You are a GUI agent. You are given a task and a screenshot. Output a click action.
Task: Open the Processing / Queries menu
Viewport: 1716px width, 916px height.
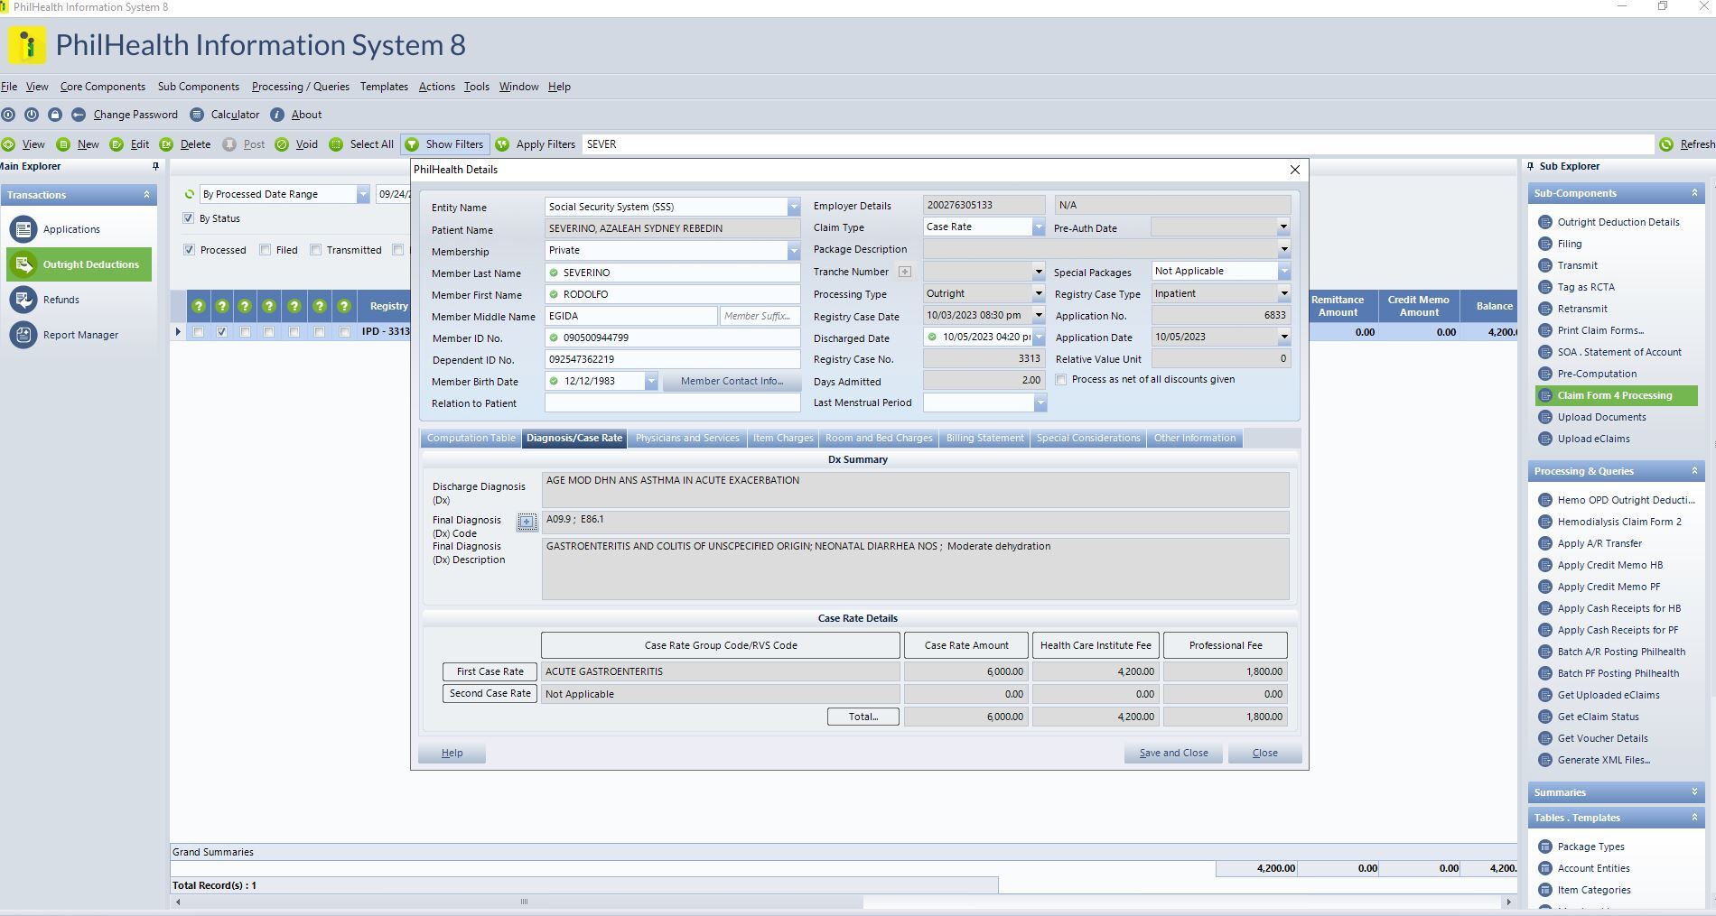tap(301, 87)
